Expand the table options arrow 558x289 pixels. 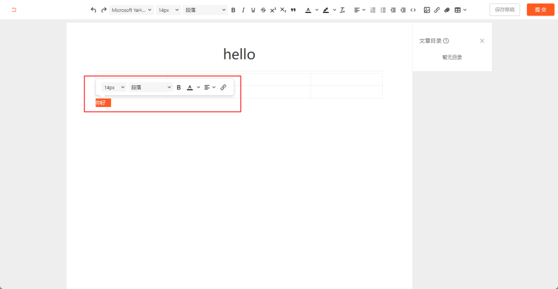click(x=465, y=10)
